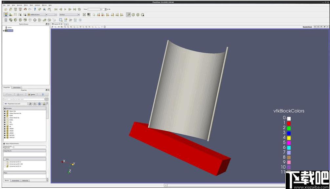Switch to the Assemblies tab
The width and height of the screenshot is (330, 189).
pyautogui.click(x=15, y=180)
